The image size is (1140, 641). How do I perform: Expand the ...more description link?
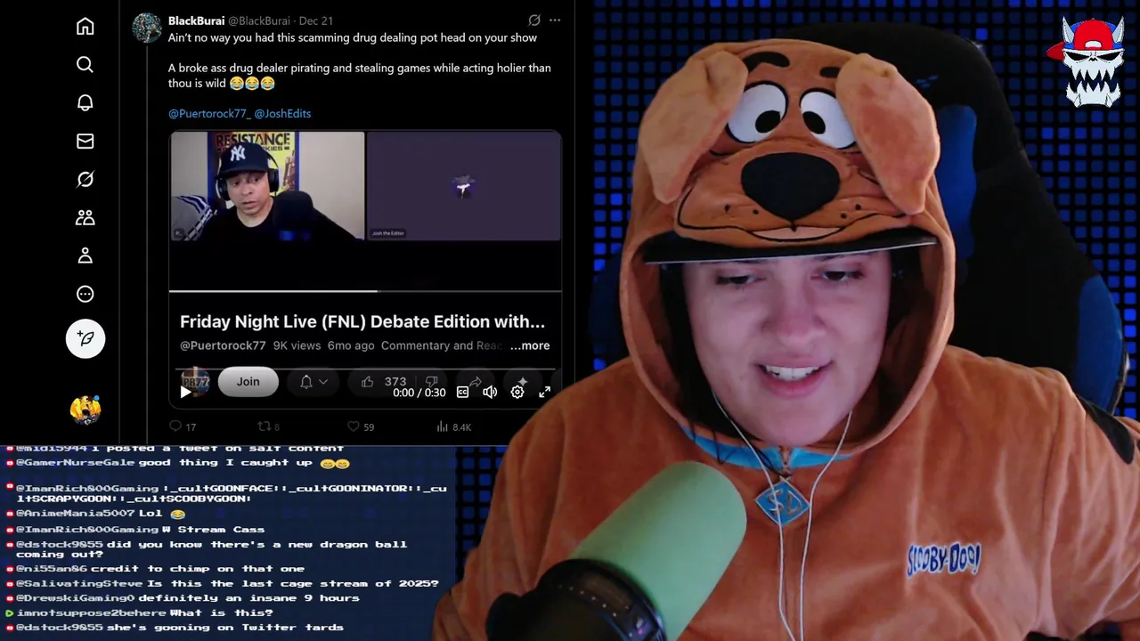pos(530,345)
